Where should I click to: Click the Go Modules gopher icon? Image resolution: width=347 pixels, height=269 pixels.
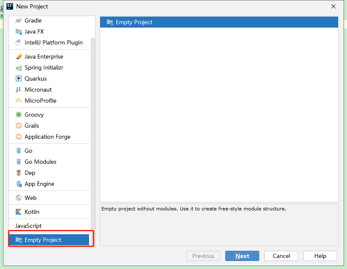coord(19,162)
